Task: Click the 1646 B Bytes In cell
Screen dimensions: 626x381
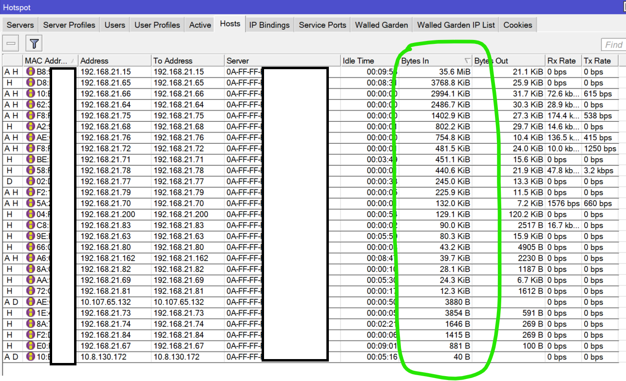Action: (x=436, y=324)
